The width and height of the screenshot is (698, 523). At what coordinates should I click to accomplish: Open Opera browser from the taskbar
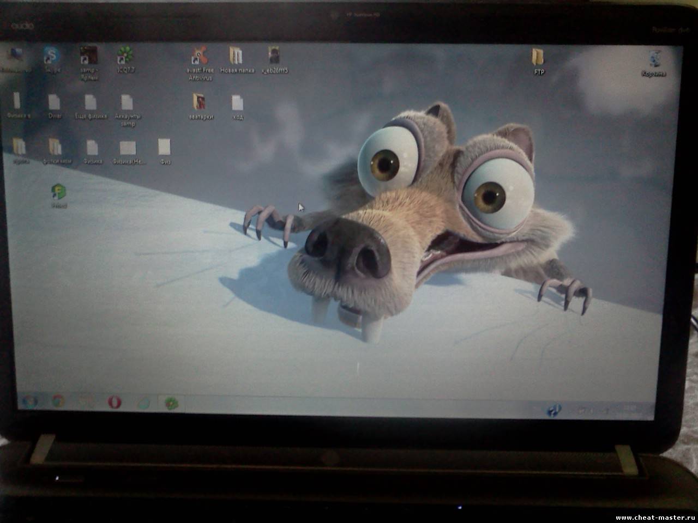tap(115, 403)
